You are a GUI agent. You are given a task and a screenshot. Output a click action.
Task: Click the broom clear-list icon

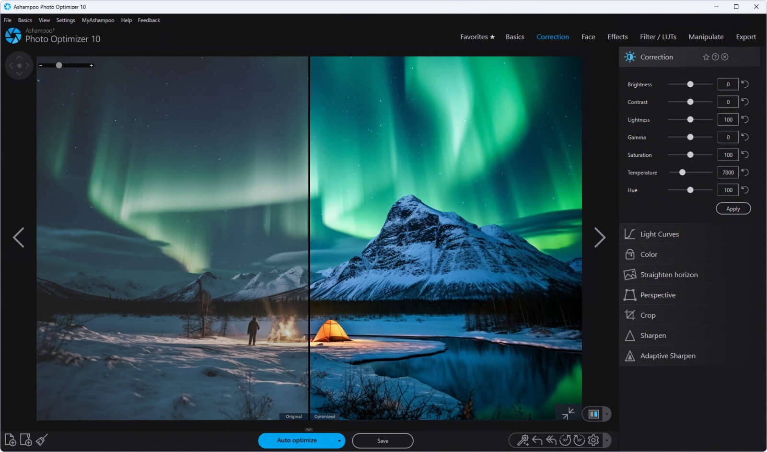(42, 440)
